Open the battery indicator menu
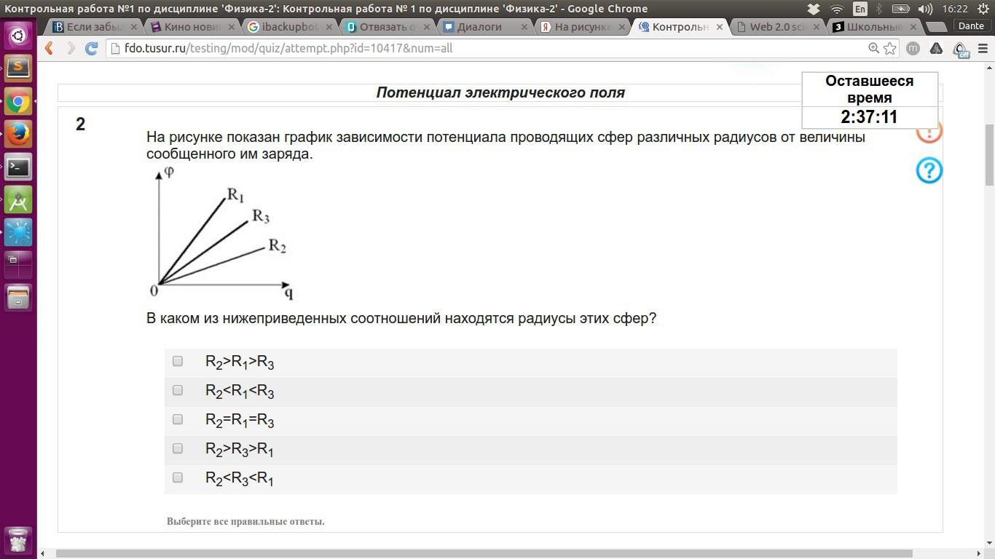The width and height of the screenshot is (995, 559). (901, 9)
